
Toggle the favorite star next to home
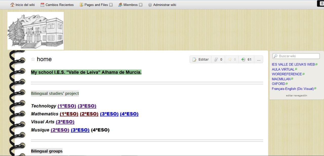click(x=33, y=59)
